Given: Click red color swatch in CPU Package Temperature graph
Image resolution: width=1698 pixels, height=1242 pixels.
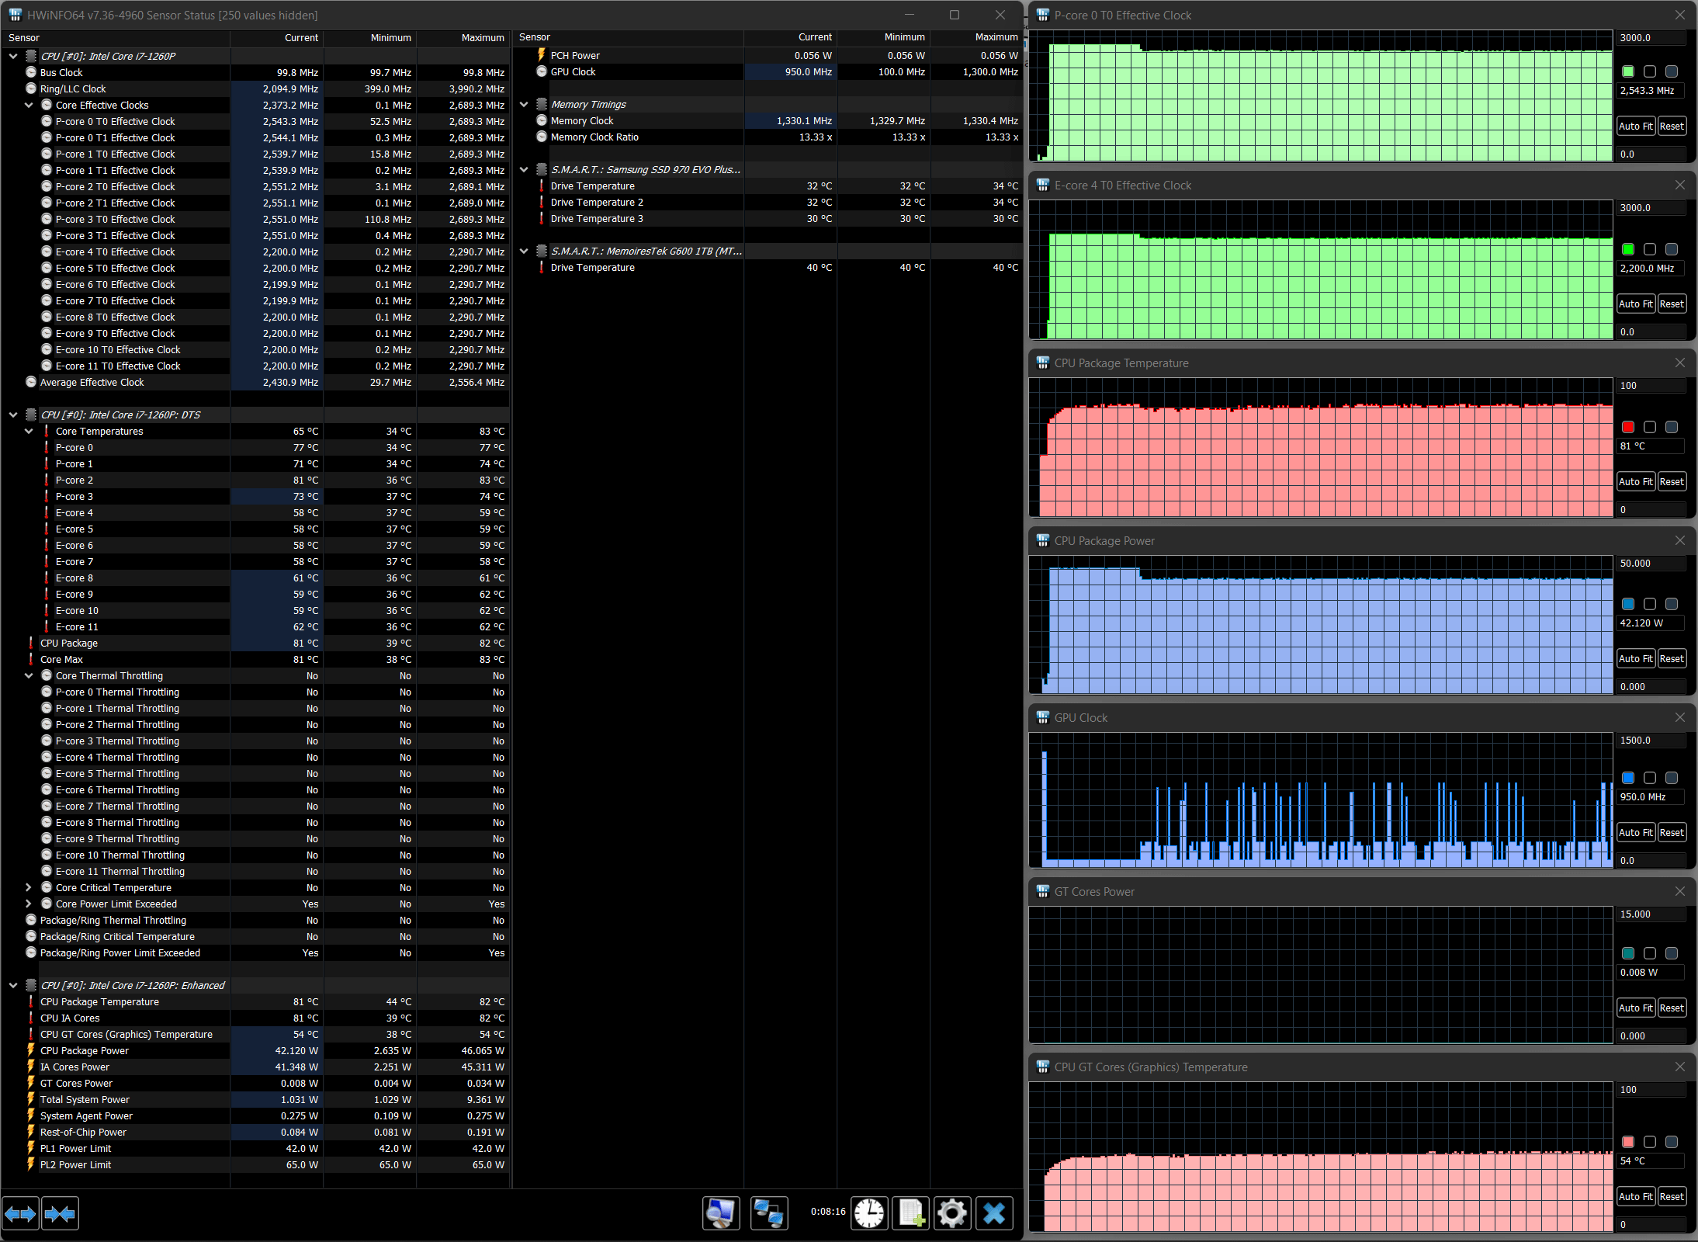Looking at the screenshot, I should (x=1628, y=427).
